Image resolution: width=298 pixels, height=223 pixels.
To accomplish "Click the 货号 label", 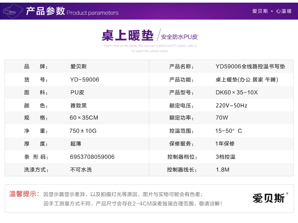I will click(36, 79).
